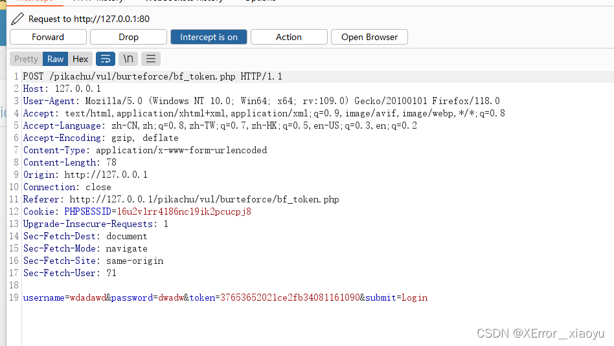Click the Forward button

tap(48, 37)
